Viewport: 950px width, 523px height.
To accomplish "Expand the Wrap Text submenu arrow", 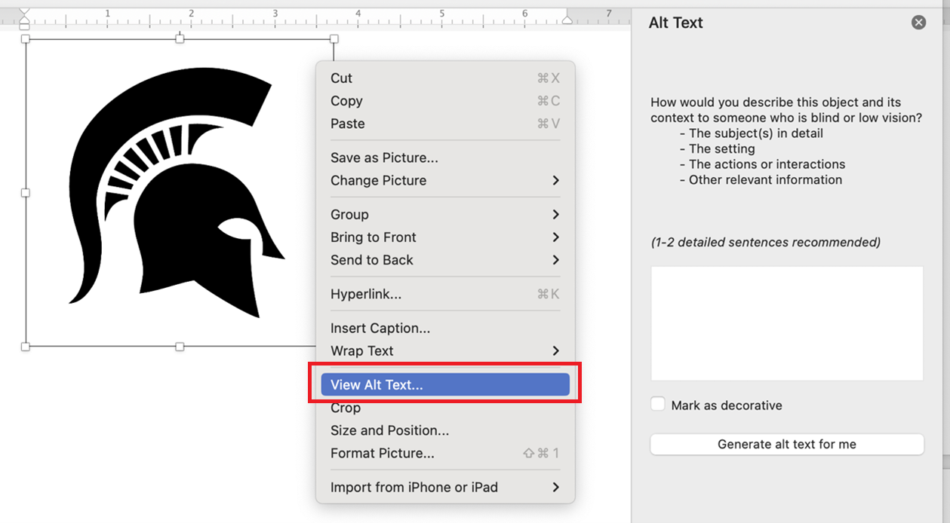I will tap(555, 350).
